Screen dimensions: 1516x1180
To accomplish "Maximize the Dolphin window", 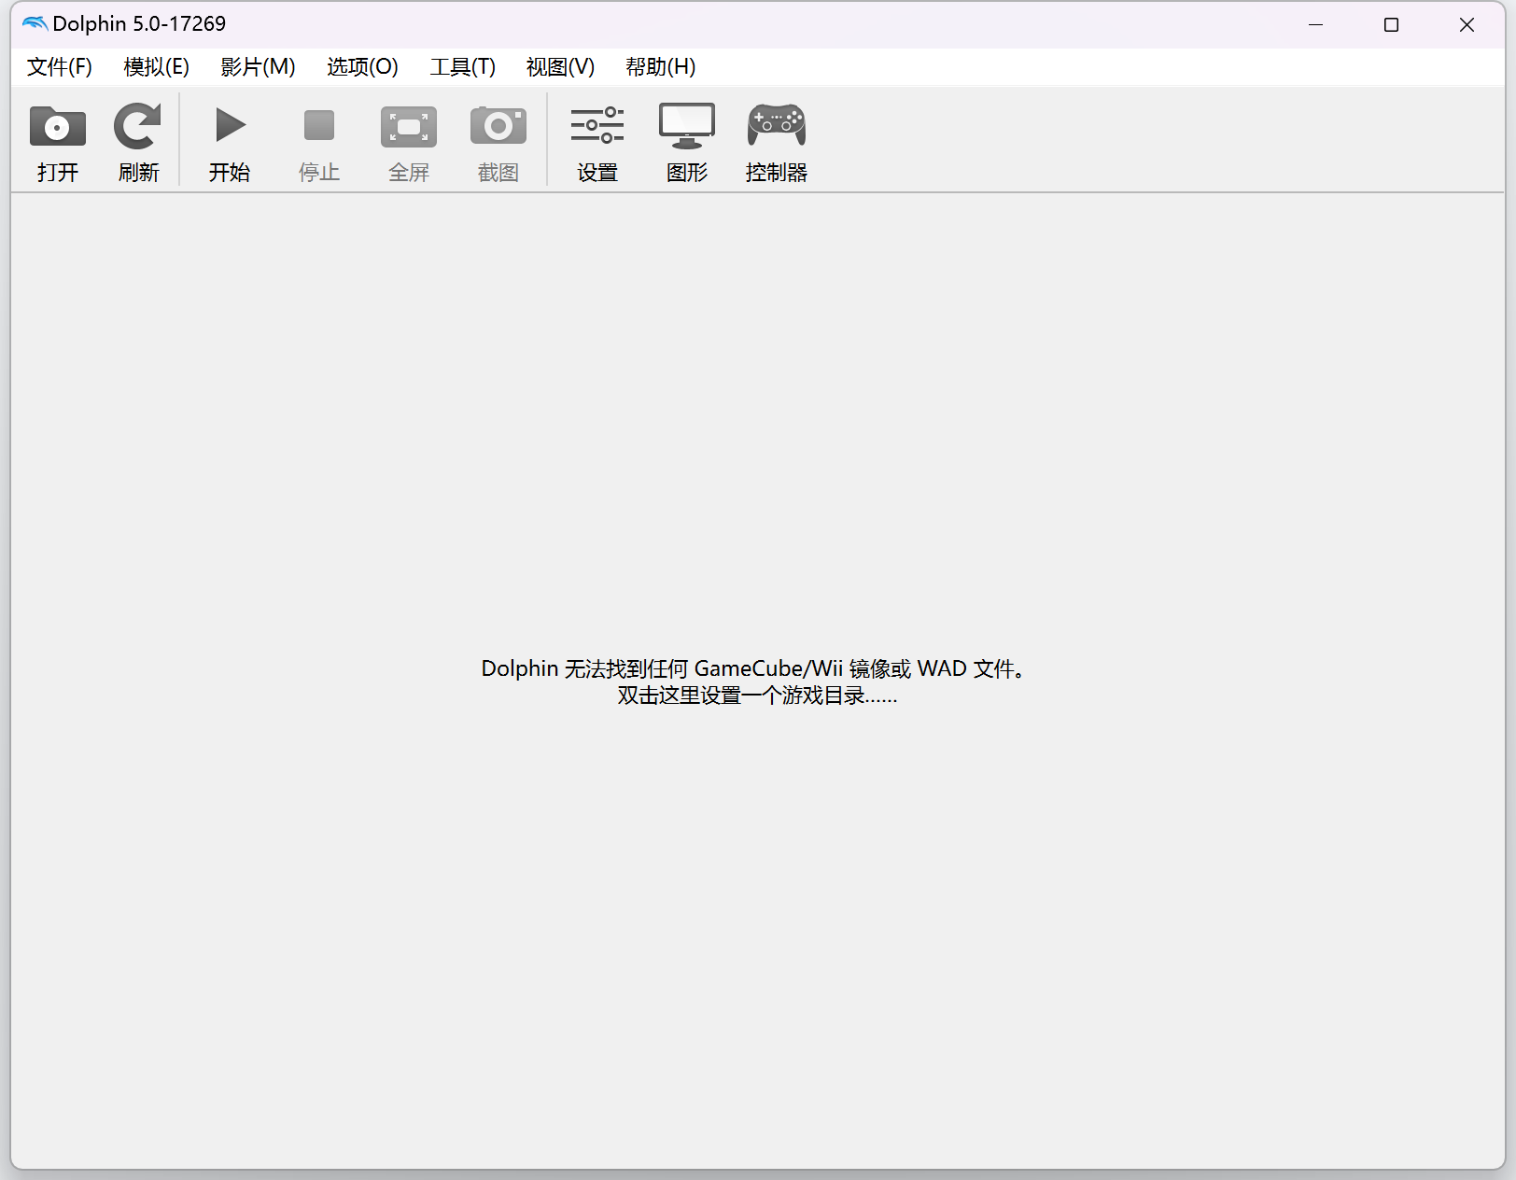I will pos(1392,25).
